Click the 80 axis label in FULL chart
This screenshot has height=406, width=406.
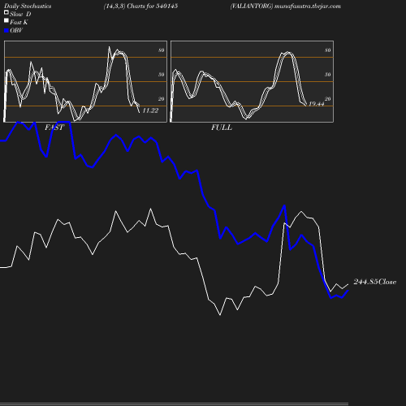tap(328, 50)
